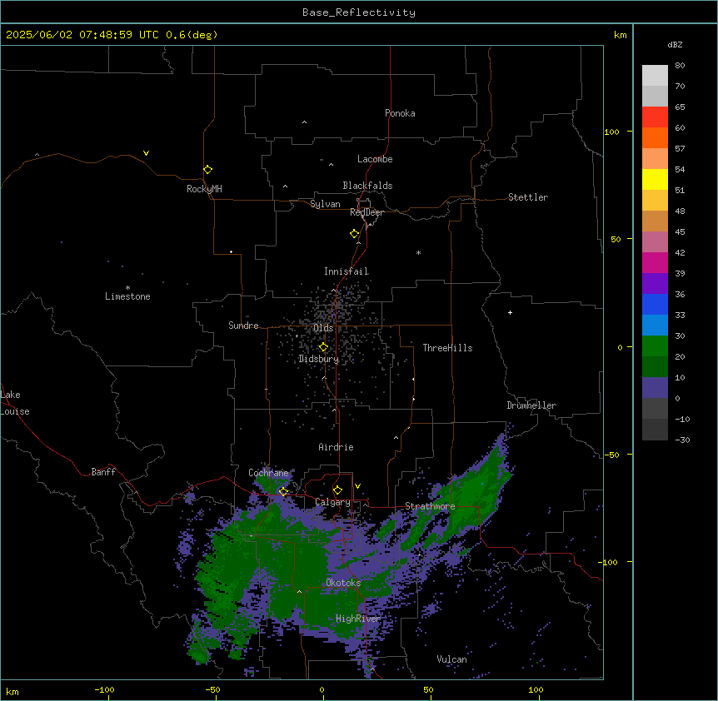Screen dimensions: 718x701
Task: Click the Strathmore label
Action: click(430, 506)
